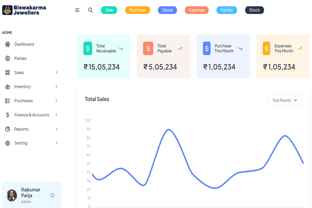Click the Biswakarma Jewellers logo

click(24, 10)
